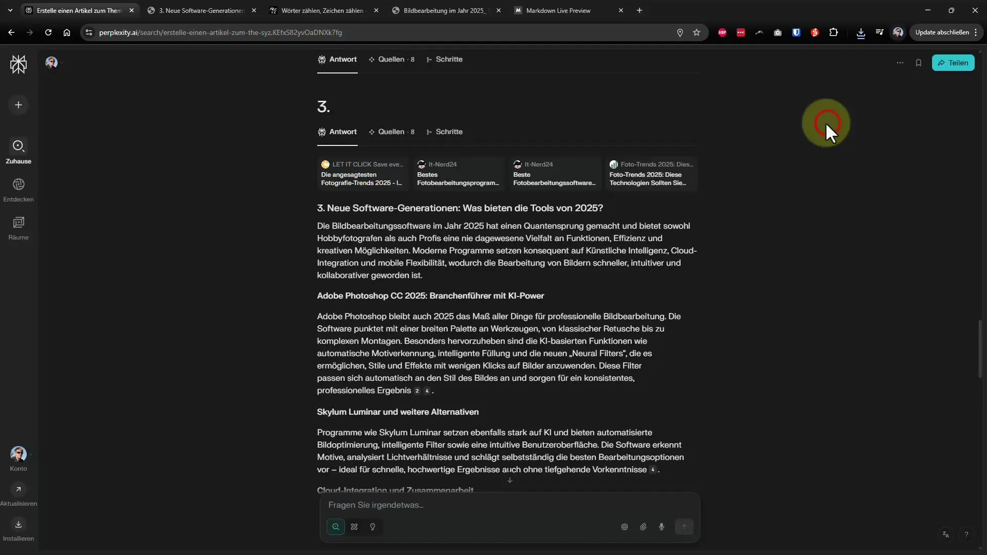Viewport: 987px width, 555px height.
Task: Open the camera screenshot extension icon
Action: [778, 32]
